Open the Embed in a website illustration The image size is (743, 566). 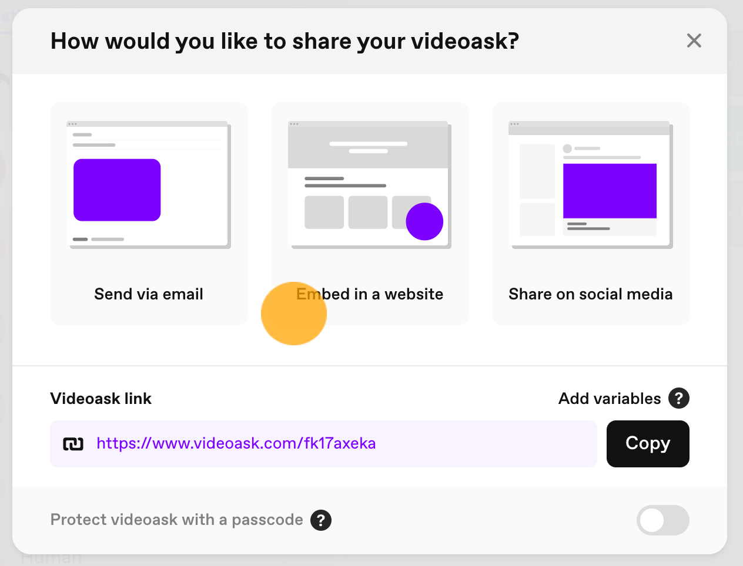pyautogui.click(x=370, y=185)
